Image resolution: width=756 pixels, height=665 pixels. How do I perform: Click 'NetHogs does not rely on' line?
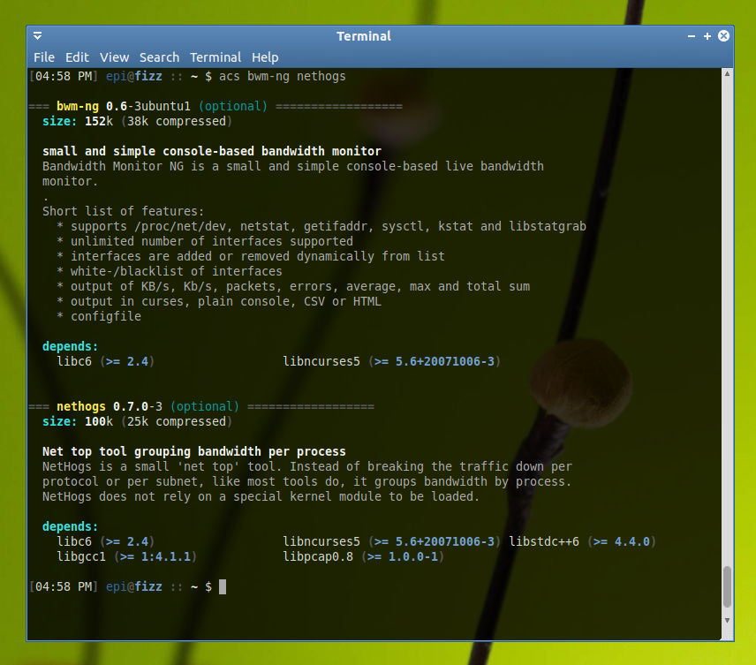click(x=261, y=496)
